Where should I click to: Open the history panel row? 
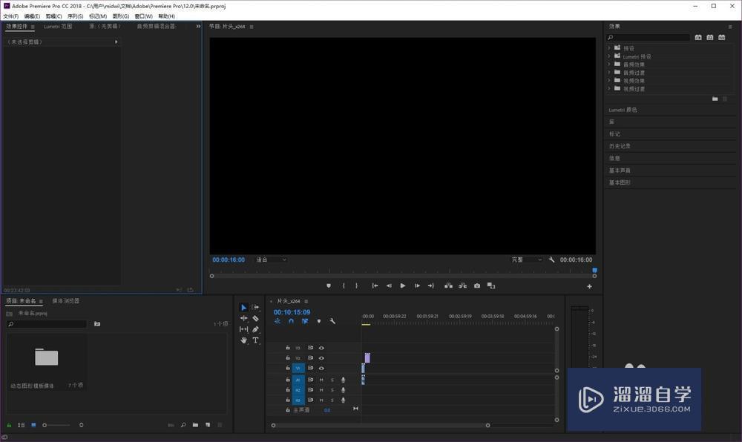click(x=671, y=146)
